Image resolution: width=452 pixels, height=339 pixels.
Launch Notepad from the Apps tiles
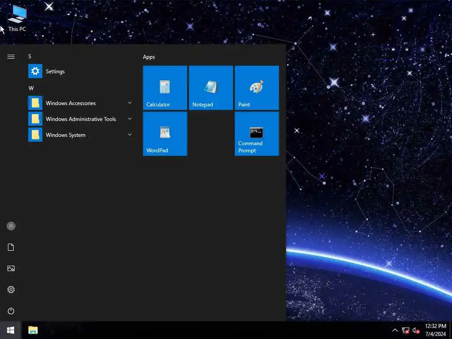click(x=211, y=88)
